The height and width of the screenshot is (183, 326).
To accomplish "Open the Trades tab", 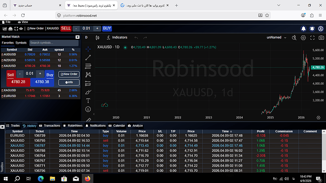I will pyautogui.click(x=13, y=126).
